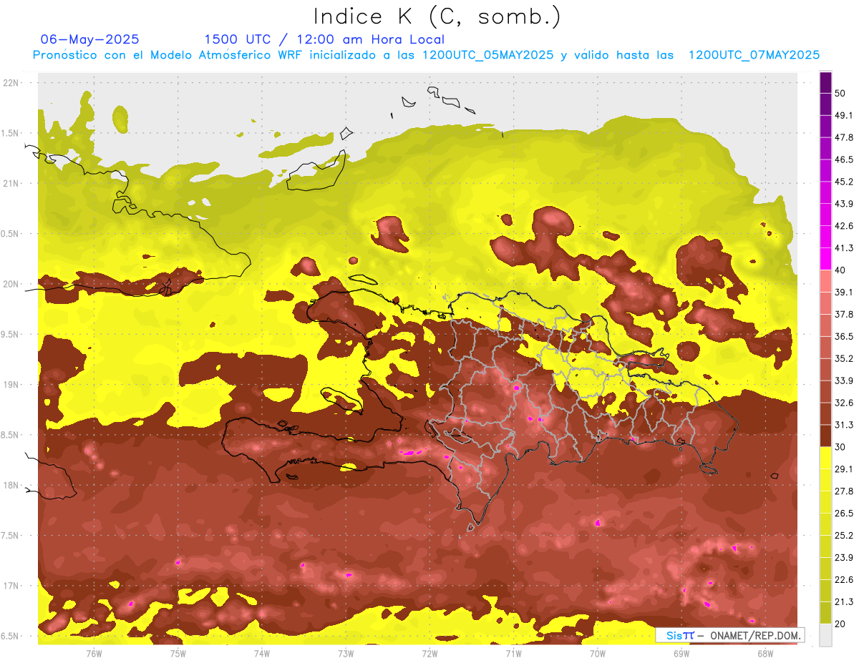This screenshot has width=859, height=663.
Task: Click the colorbar label '37.8'
Action: [844, 315]
